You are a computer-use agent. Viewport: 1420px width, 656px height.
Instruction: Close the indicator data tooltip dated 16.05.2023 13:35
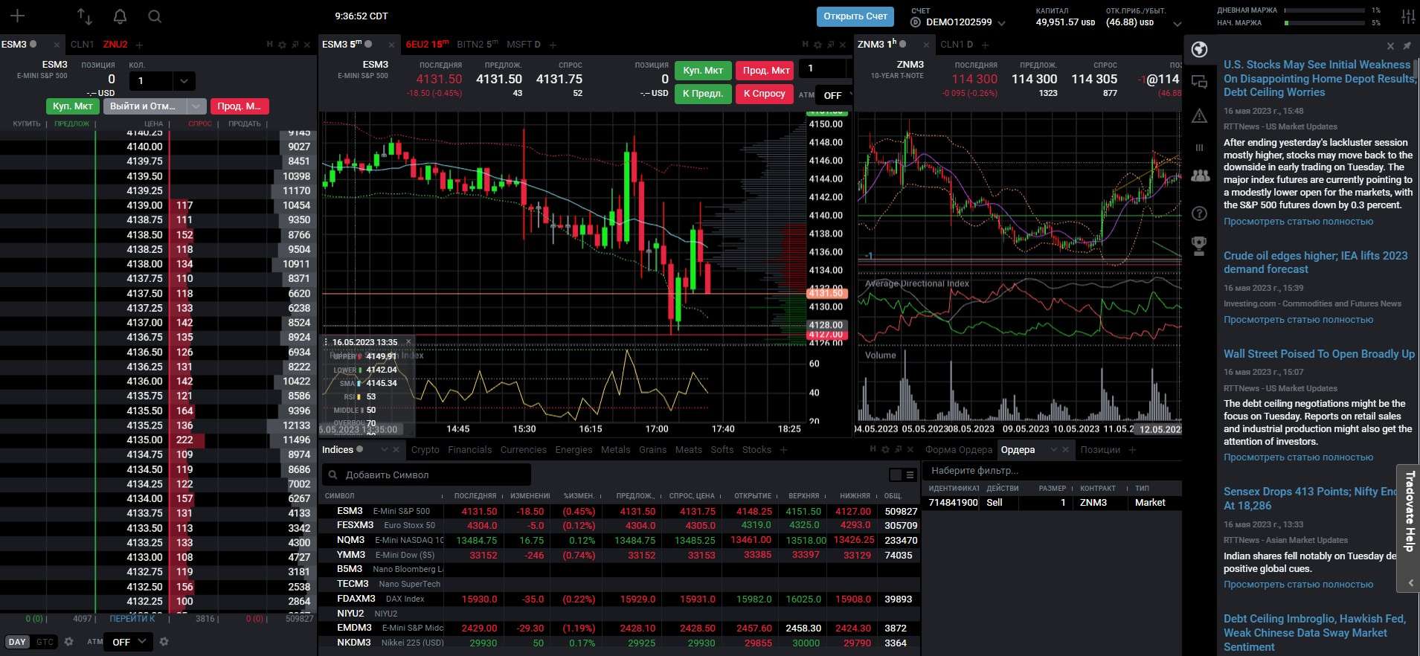pos(408,342)
